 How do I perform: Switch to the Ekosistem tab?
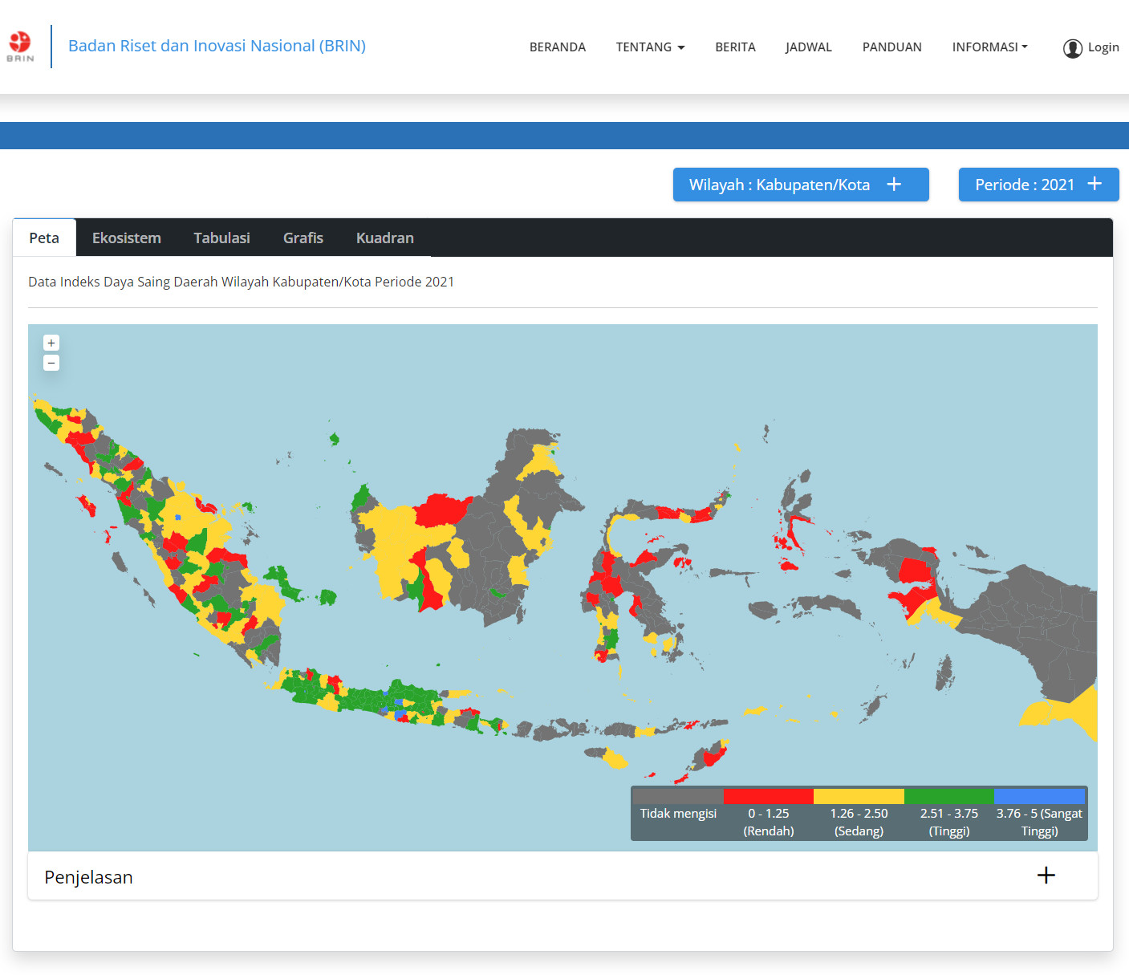coord(127,238)
